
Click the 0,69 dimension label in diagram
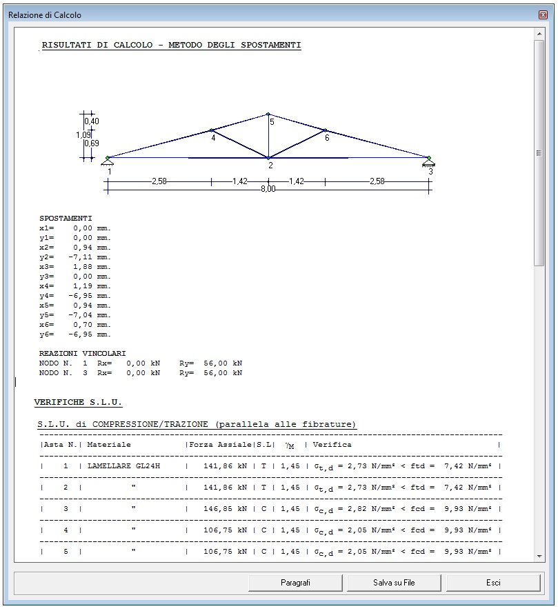tap(92, 143)
